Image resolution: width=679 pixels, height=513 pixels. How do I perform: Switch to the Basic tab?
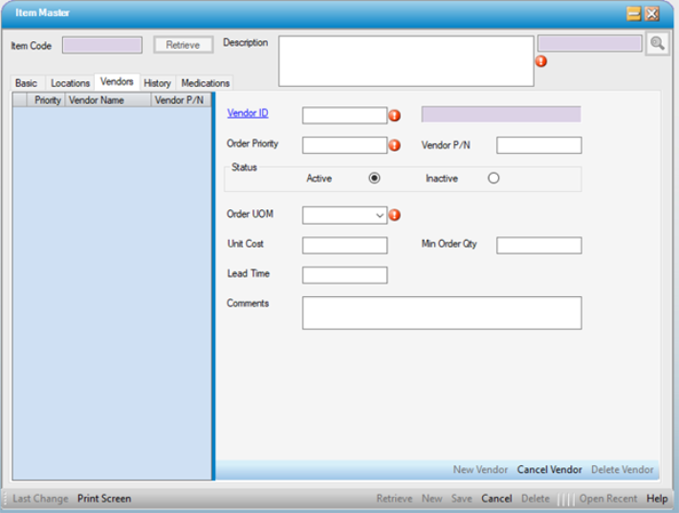point(26,83)
